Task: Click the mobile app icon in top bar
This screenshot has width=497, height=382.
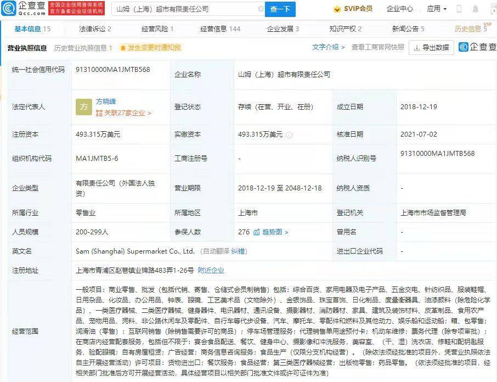Action: coord(459,8)
